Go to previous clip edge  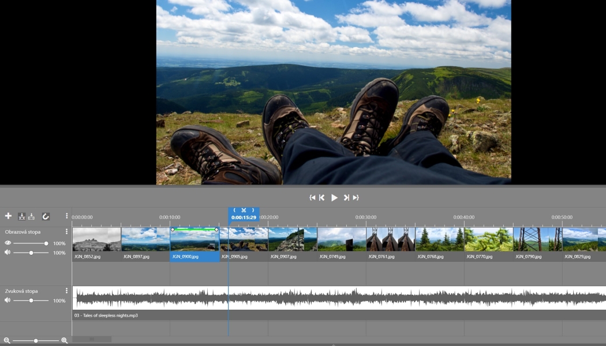[321, 198]
